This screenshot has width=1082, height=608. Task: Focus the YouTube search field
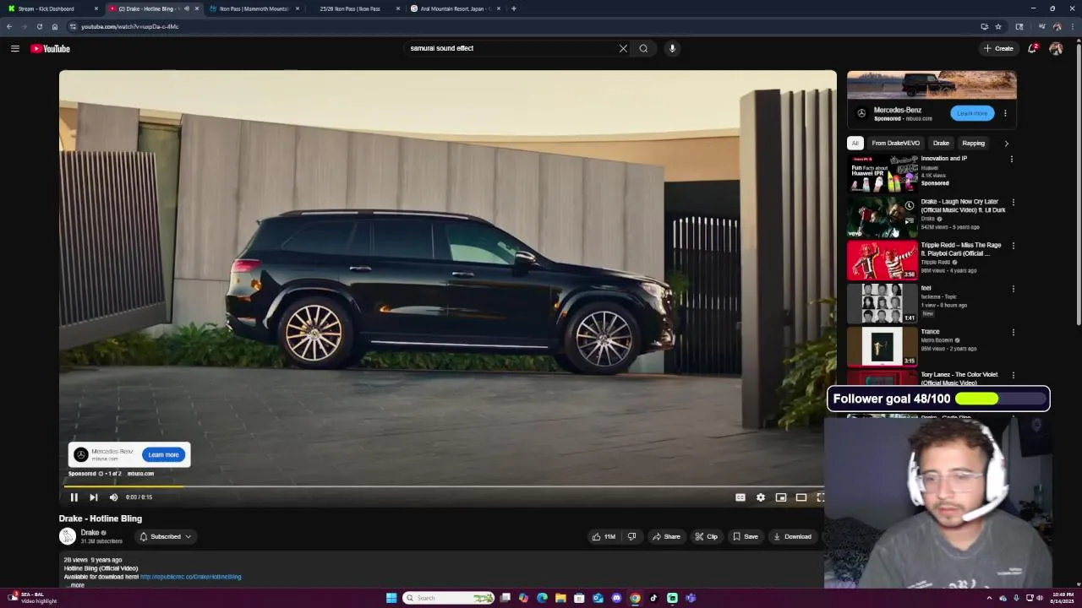[511, 48]
